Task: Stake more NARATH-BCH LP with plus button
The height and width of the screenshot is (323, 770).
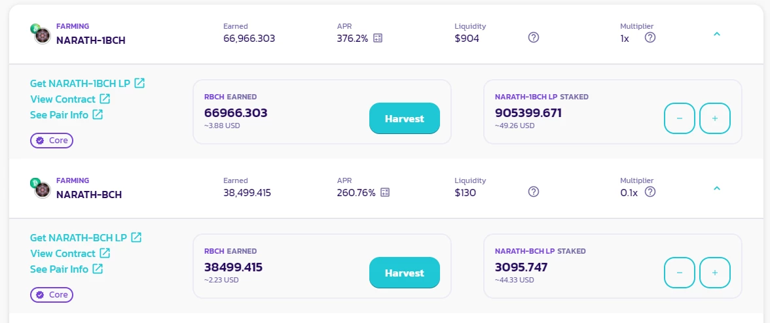Action: (715, 273)
